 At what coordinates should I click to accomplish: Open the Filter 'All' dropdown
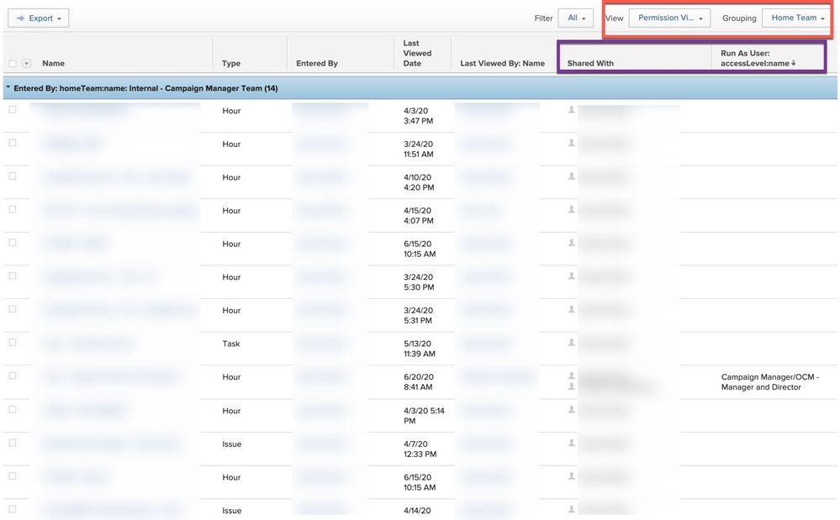pos(575,18)
